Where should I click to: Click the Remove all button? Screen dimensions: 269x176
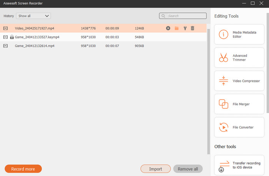pos(188,169)
